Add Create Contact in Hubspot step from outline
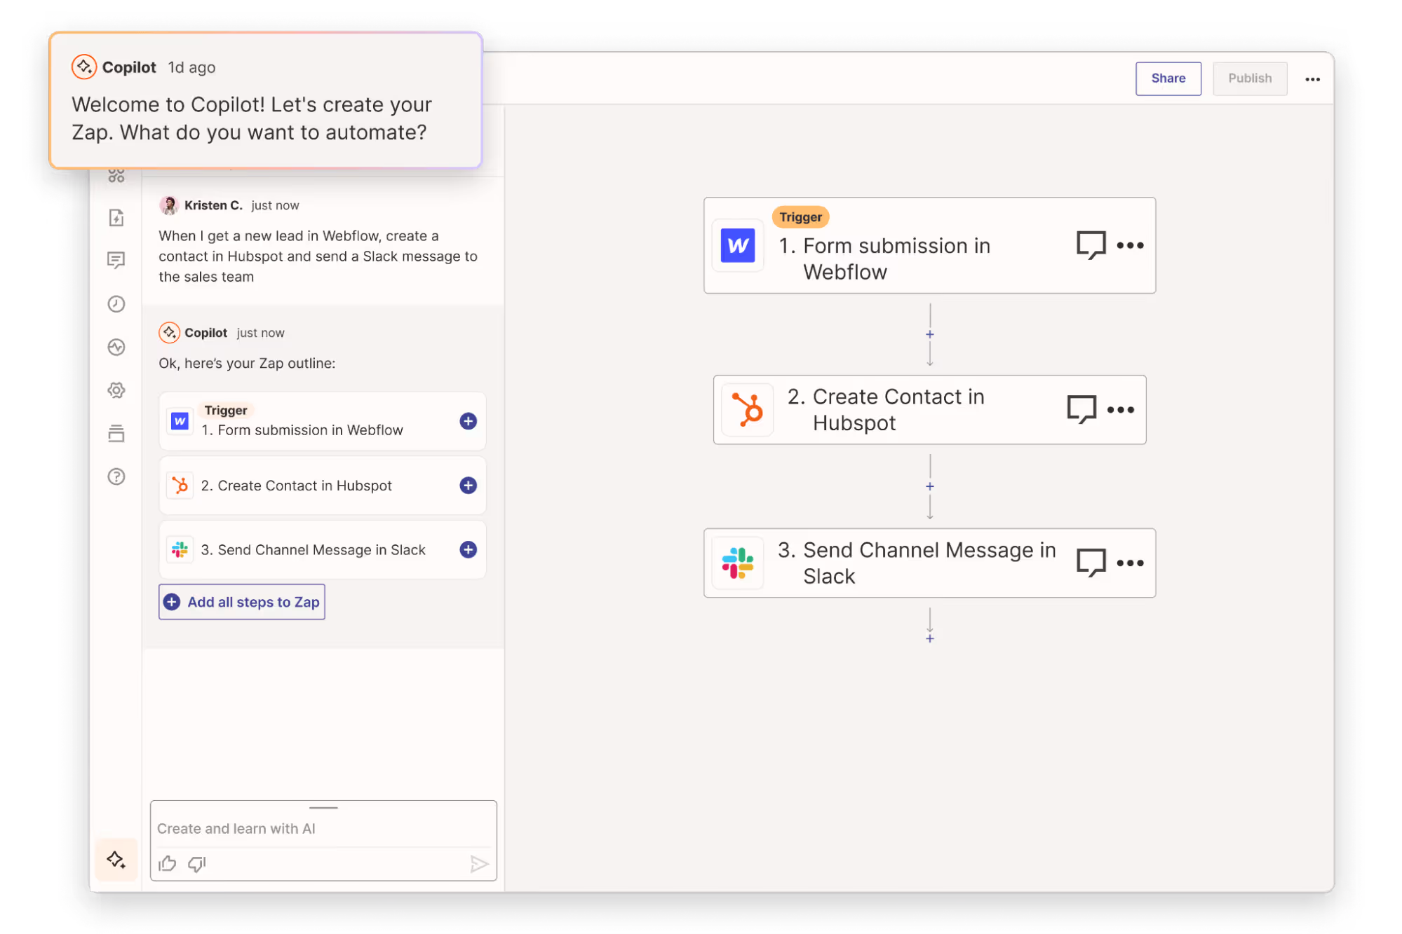 (469, 486)
